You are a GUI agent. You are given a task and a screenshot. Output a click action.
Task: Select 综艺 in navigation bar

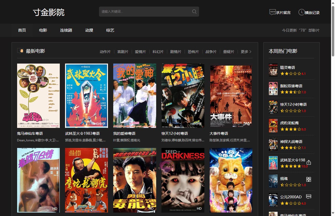point(110,30)
